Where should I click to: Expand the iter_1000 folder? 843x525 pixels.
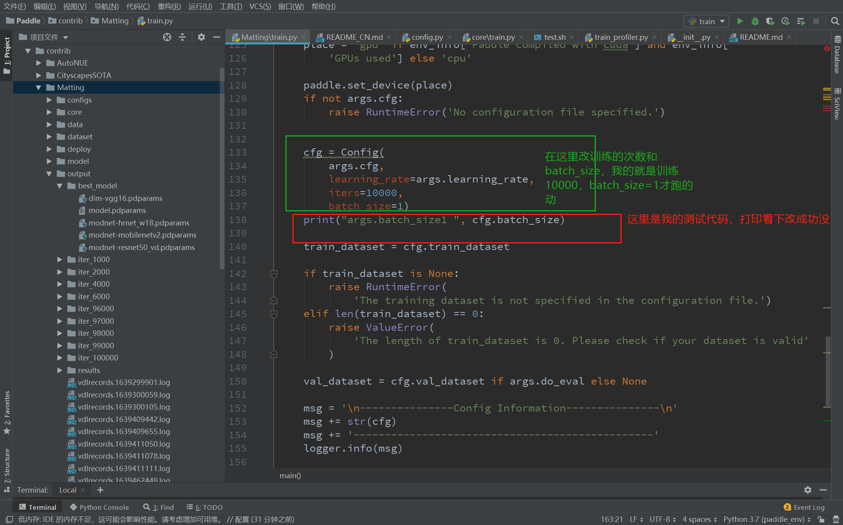60,259
